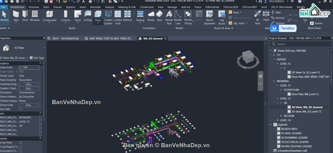
Task: Collapse the Extents properties section
Action: coord(40,138)
